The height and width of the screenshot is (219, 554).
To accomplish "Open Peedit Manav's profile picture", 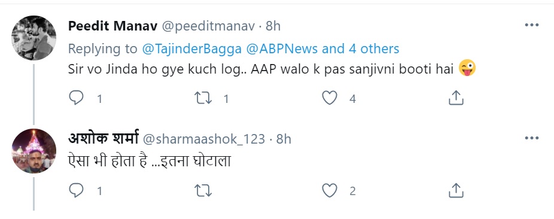I will point(34,38).
